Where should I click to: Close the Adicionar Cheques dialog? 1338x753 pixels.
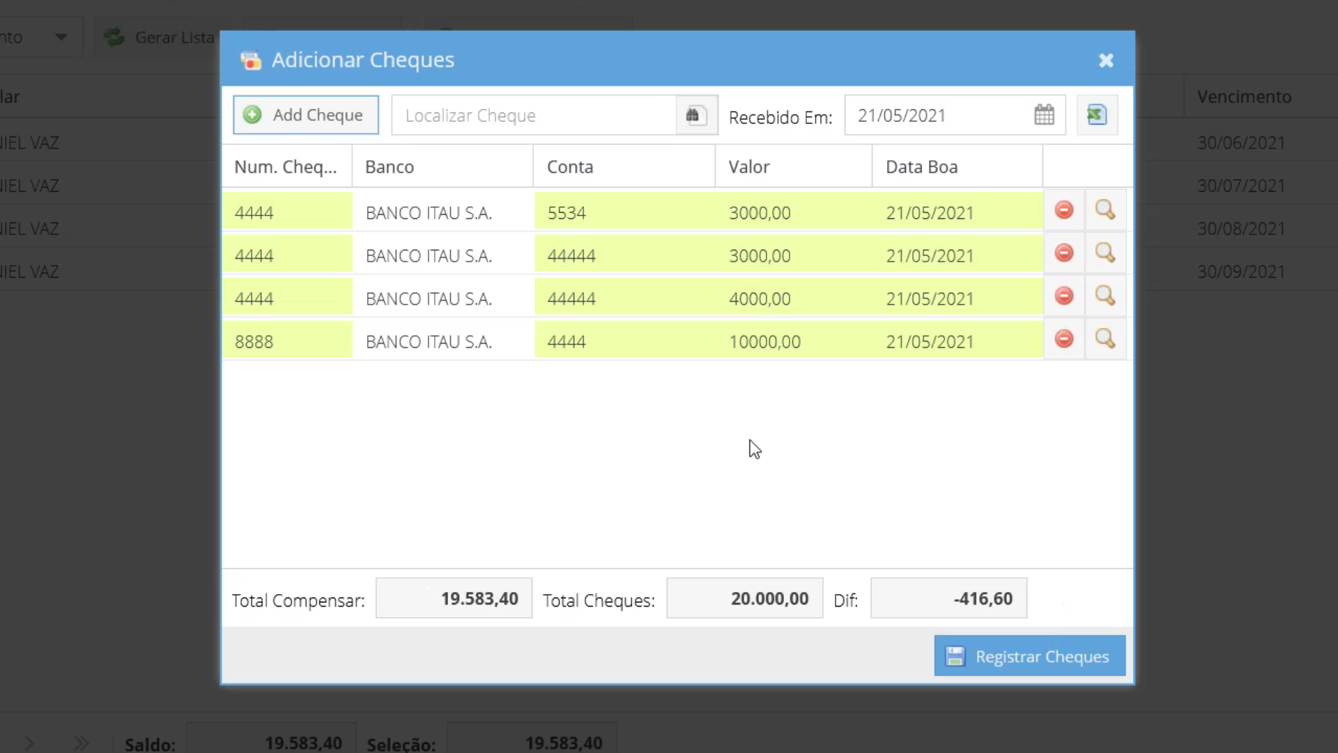tap(1106, 61)
